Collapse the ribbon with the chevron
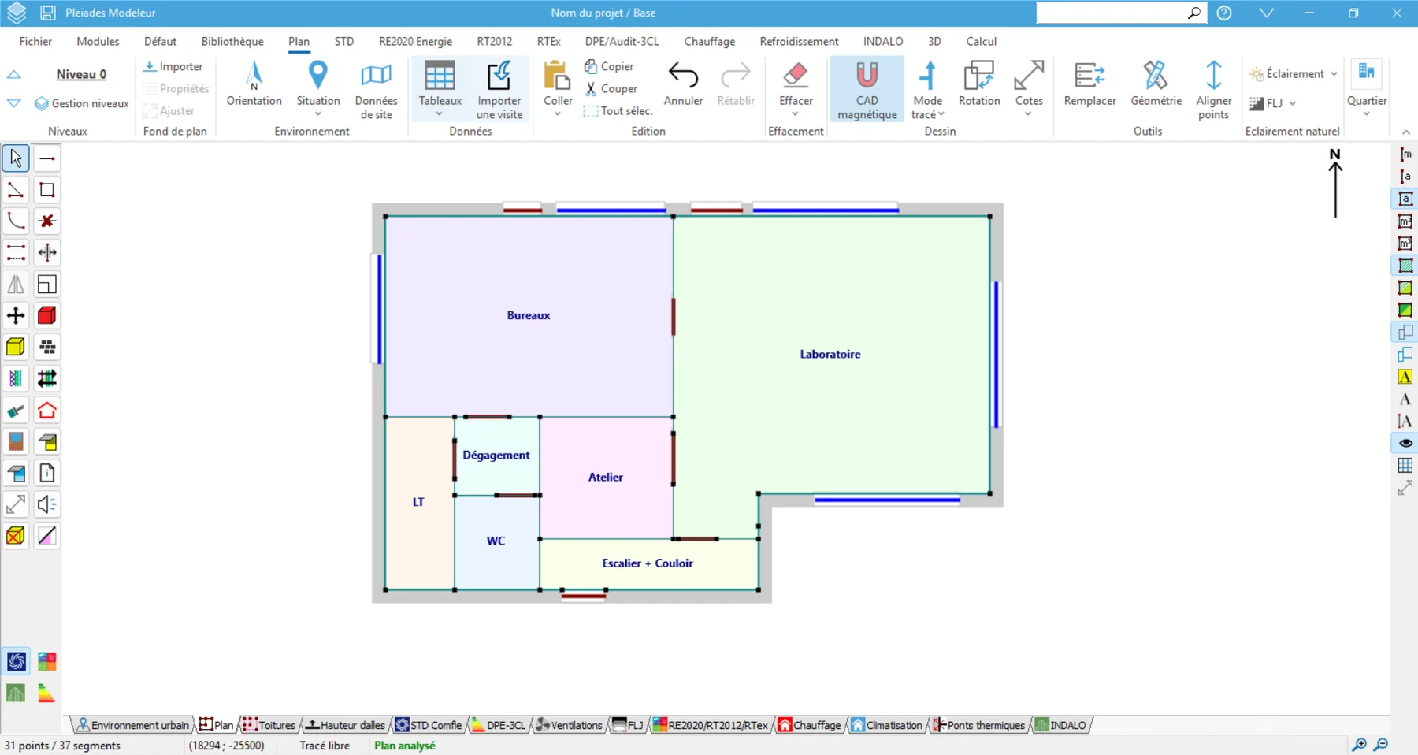The height and width of the screenshot is (755, 1418). [1406, 132]
